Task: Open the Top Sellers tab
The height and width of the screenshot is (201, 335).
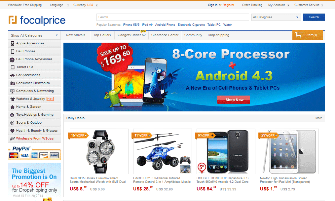Action: pyautogui.click(x=102, y=35)
